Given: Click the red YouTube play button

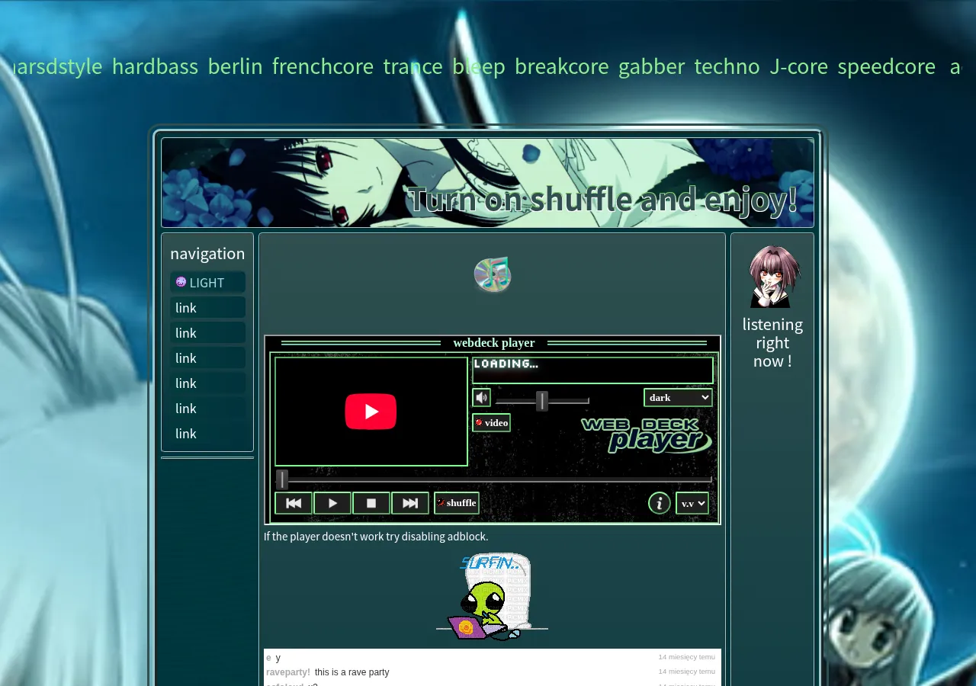Looking at the screenshot, I should coord(371,412).
